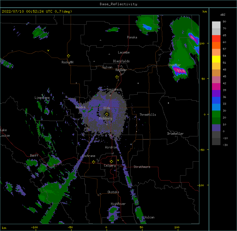Click the RockyMH map label
Screen dimensions: 237x231
click(x=67, y=62)
